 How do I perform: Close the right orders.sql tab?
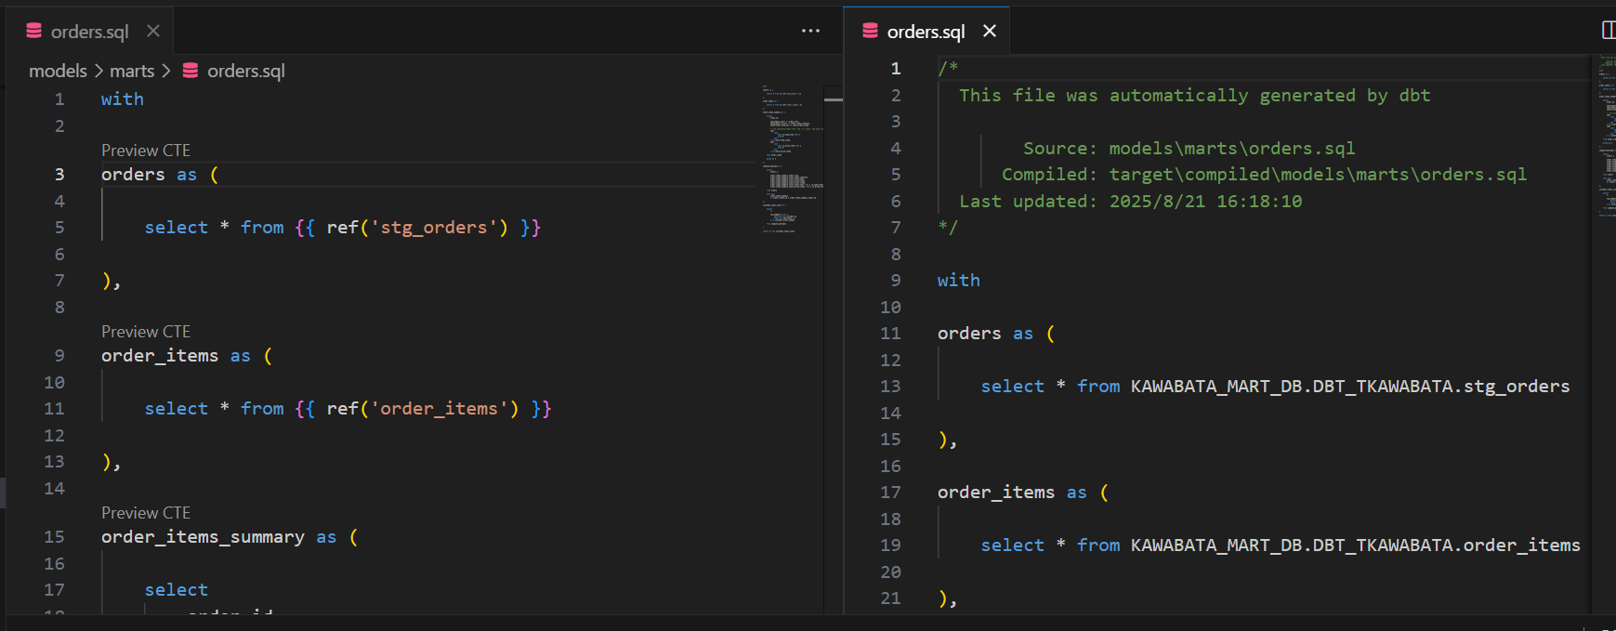coord(990,32)
